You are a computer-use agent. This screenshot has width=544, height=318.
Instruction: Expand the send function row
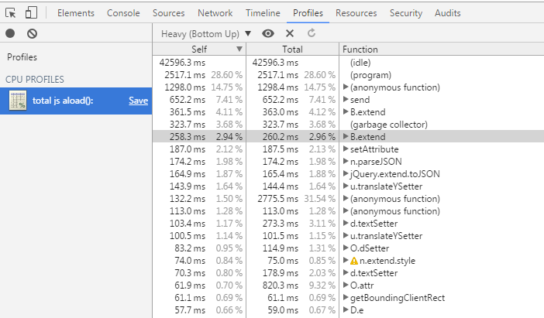(x=346, y=99)
